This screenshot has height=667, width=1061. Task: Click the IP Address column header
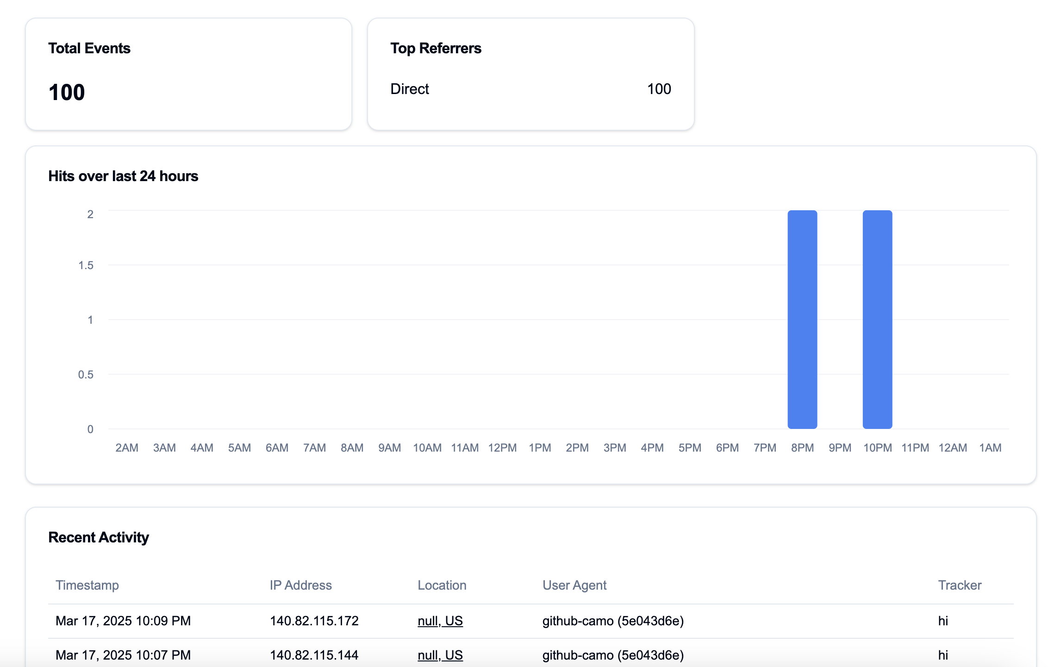(300, 585)
